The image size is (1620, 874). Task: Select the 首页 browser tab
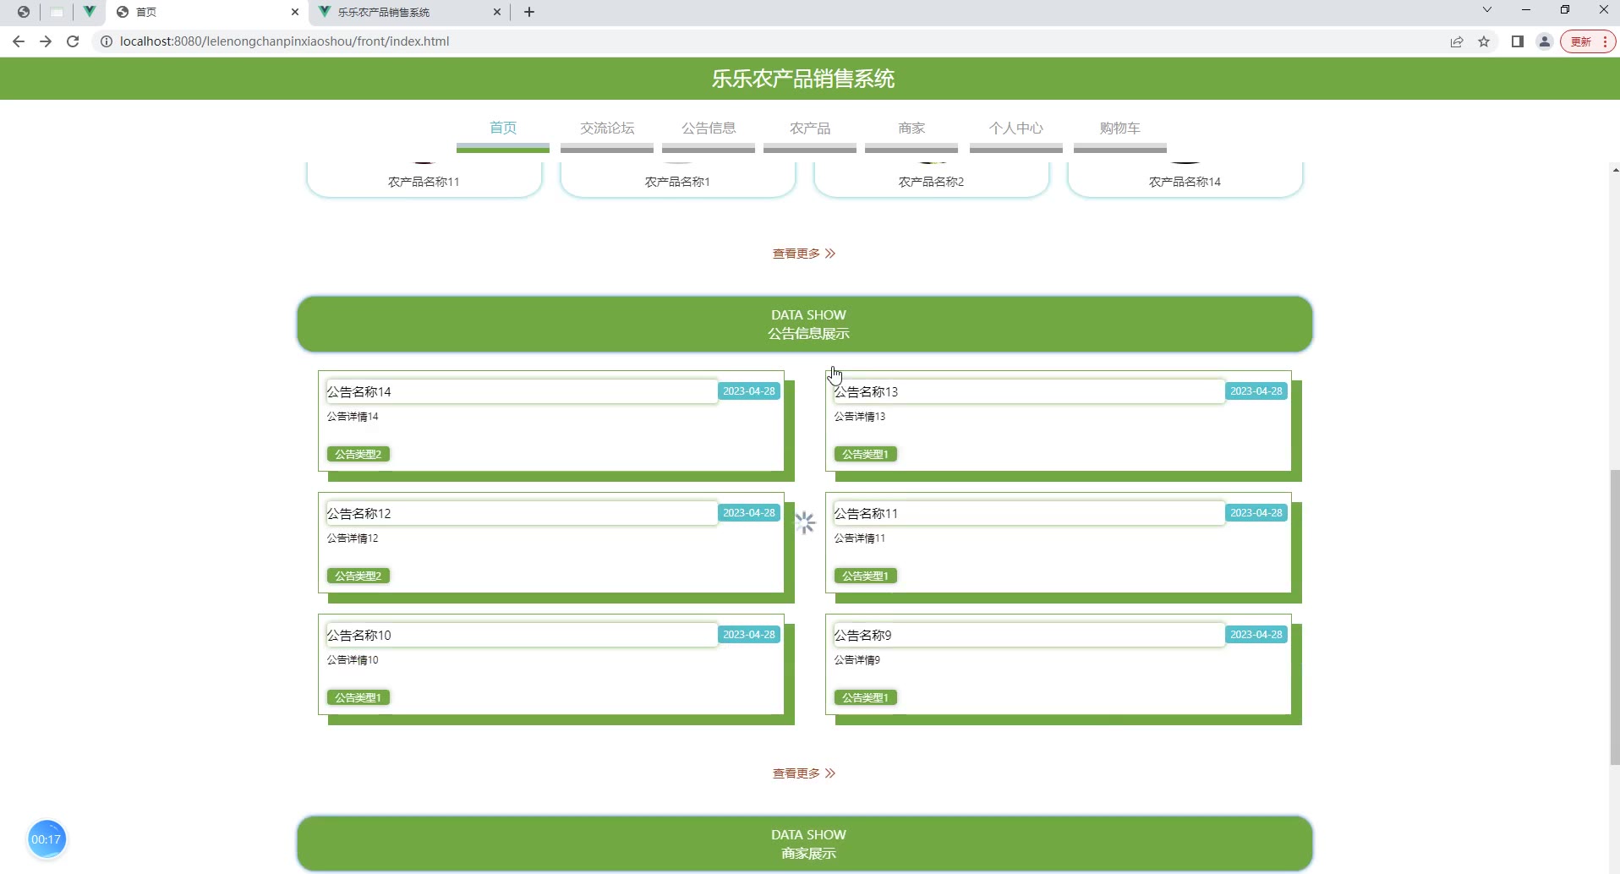(x=206, y=12)
